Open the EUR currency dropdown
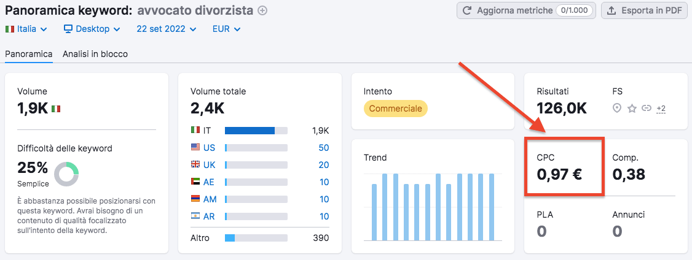Screen dimensions: 692x260 (x=226, y=29)
